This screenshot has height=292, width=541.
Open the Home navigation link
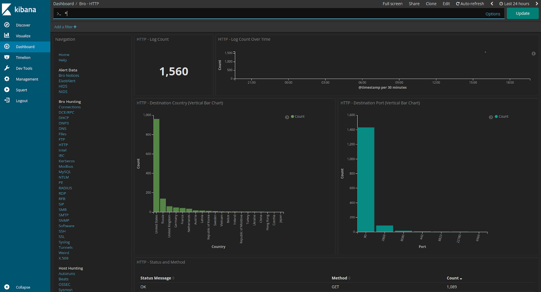coord(64,55)
